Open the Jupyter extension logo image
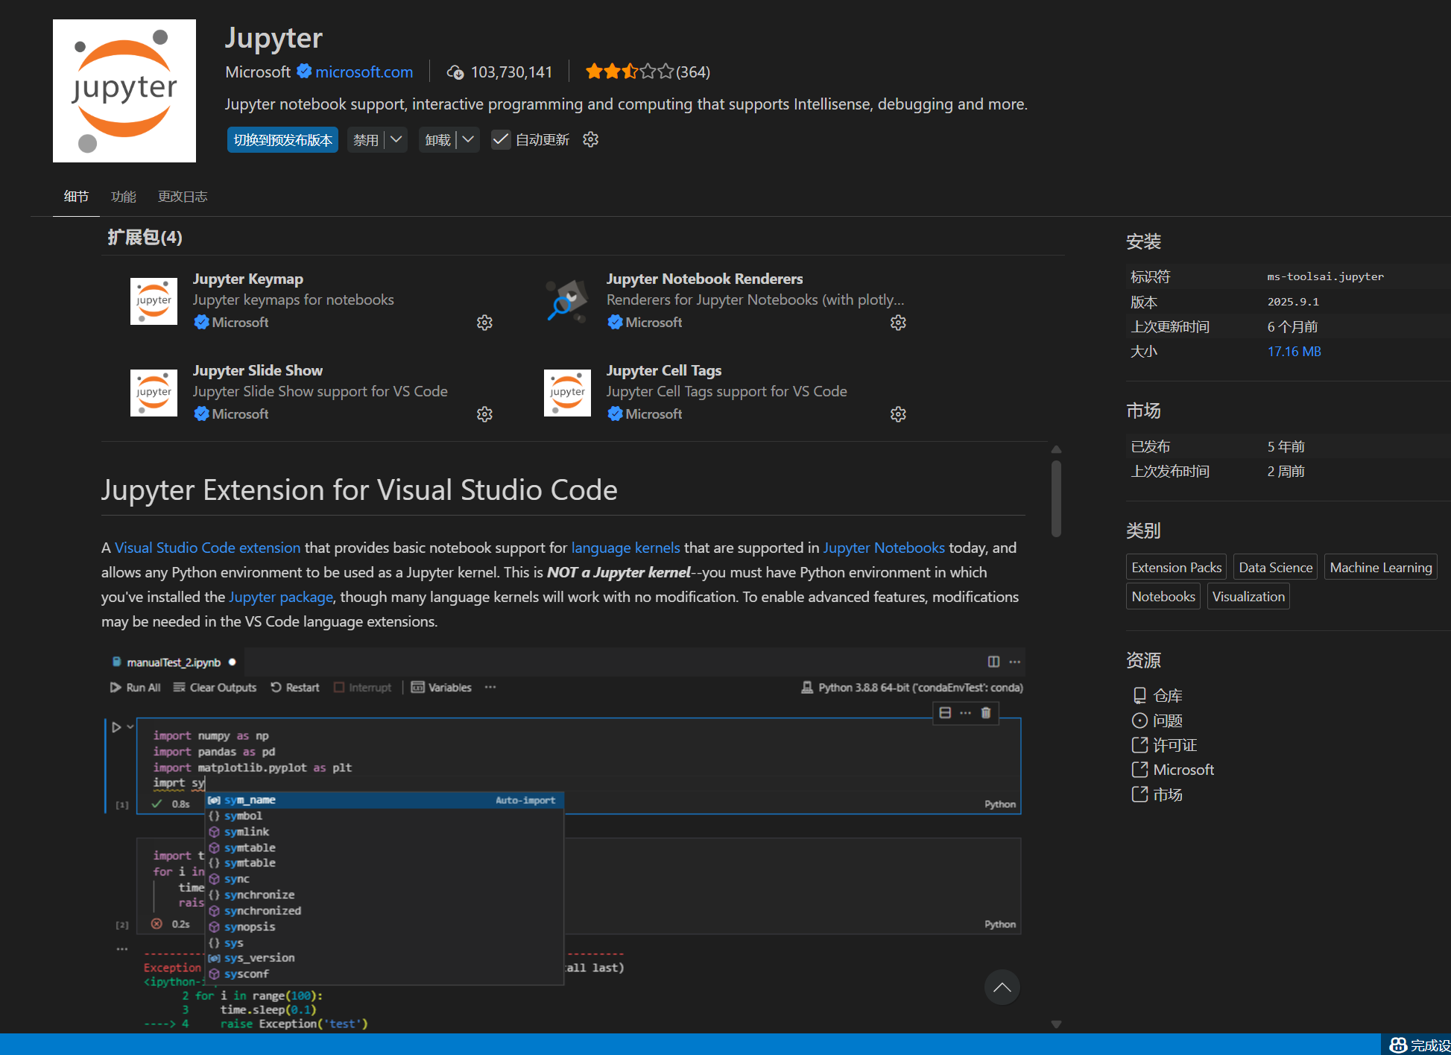This screenshot has height=1055, width=1451. pos(124,91)
